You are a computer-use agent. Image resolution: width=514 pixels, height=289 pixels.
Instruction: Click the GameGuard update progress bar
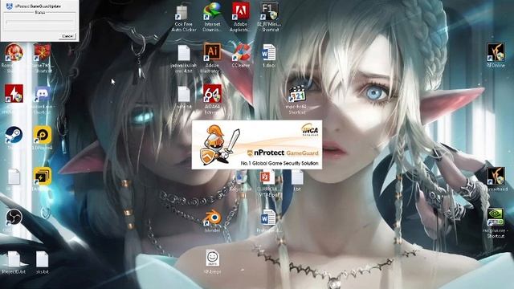click(39, 22)
